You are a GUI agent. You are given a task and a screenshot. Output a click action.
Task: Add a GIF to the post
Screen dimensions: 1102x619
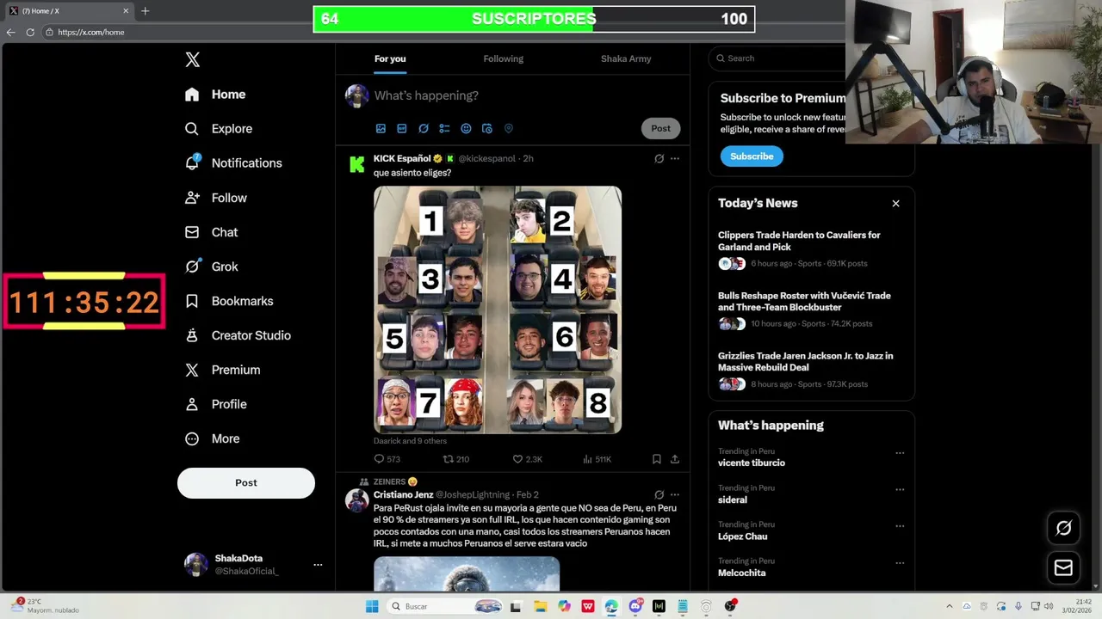402,128
